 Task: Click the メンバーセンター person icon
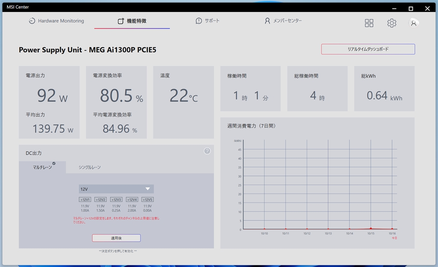coord(267,21)
